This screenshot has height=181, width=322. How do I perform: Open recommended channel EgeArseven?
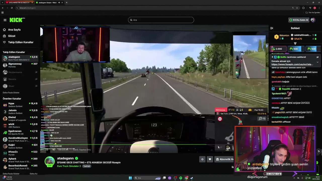coord(20,132)
